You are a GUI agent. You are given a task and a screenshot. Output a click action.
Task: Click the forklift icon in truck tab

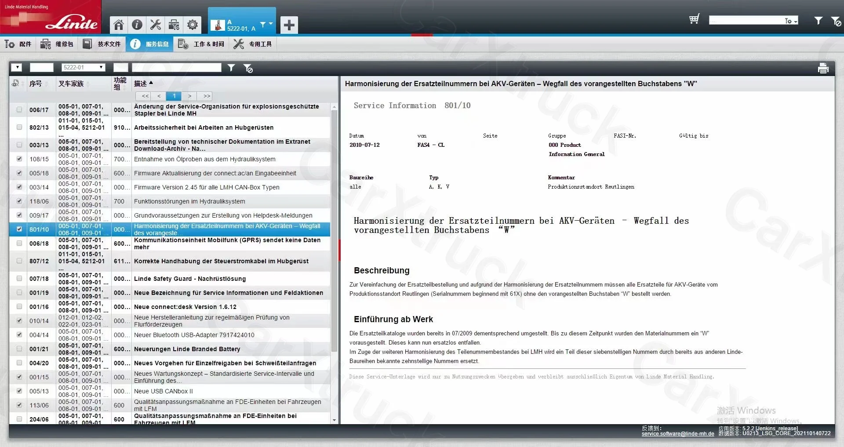218,25
